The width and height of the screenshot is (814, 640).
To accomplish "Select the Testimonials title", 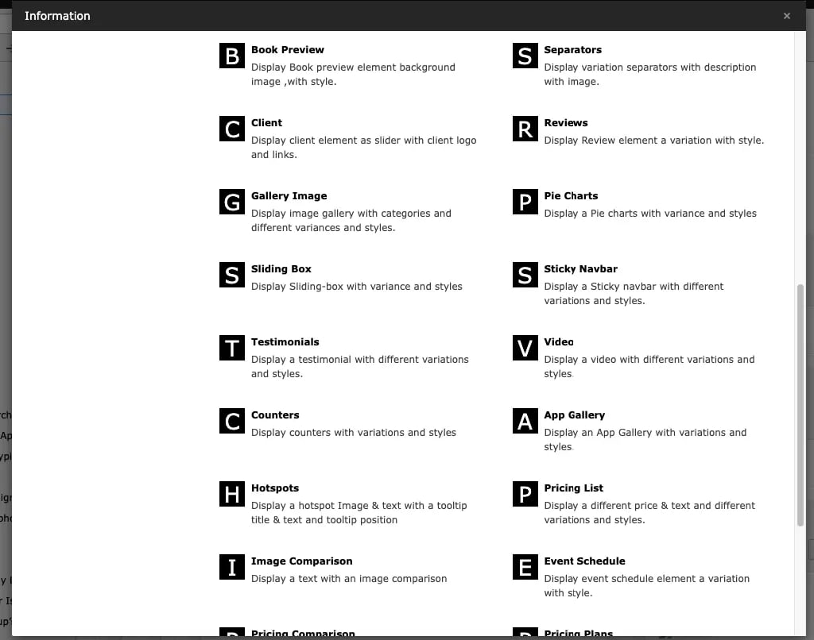I will tap(285, 342).
